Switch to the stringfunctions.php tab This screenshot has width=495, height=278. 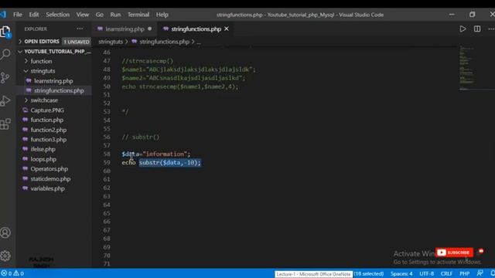pos(196,29)
